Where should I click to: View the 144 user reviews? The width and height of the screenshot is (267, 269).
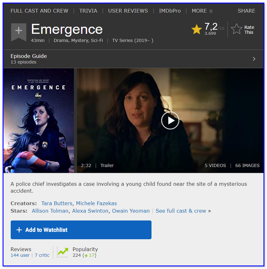pos(20,255)
